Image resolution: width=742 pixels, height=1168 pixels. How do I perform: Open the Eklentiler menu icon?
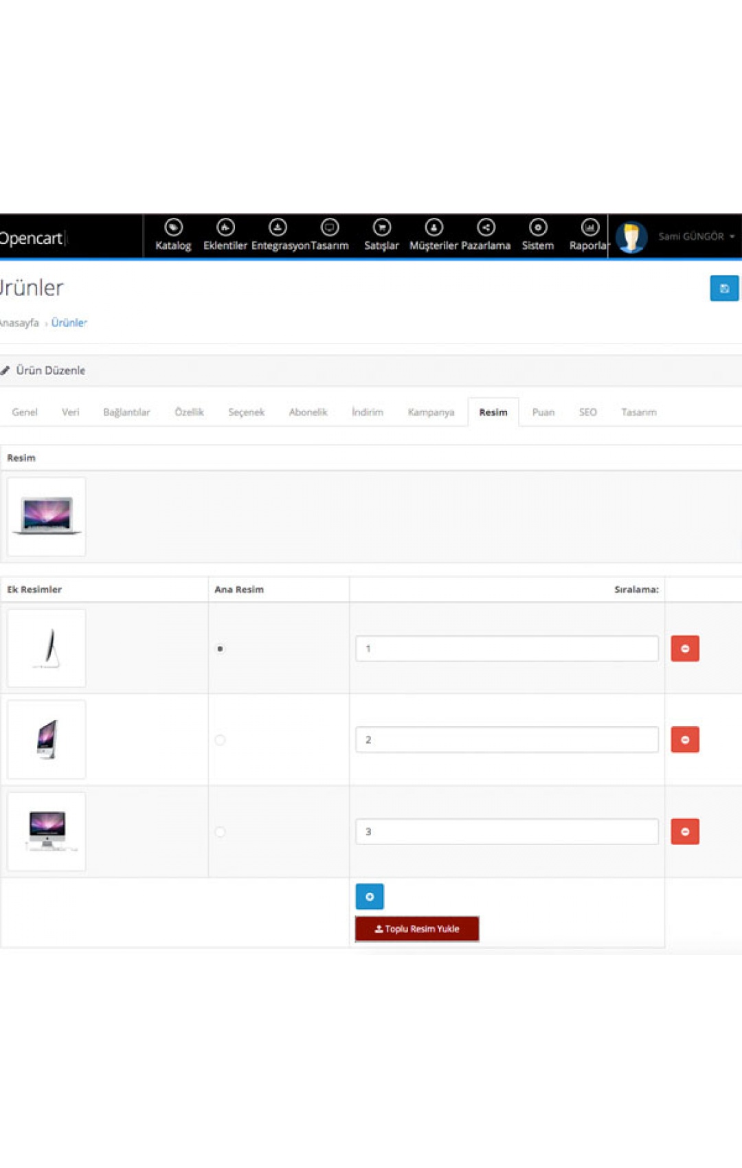tap(225, 227)
